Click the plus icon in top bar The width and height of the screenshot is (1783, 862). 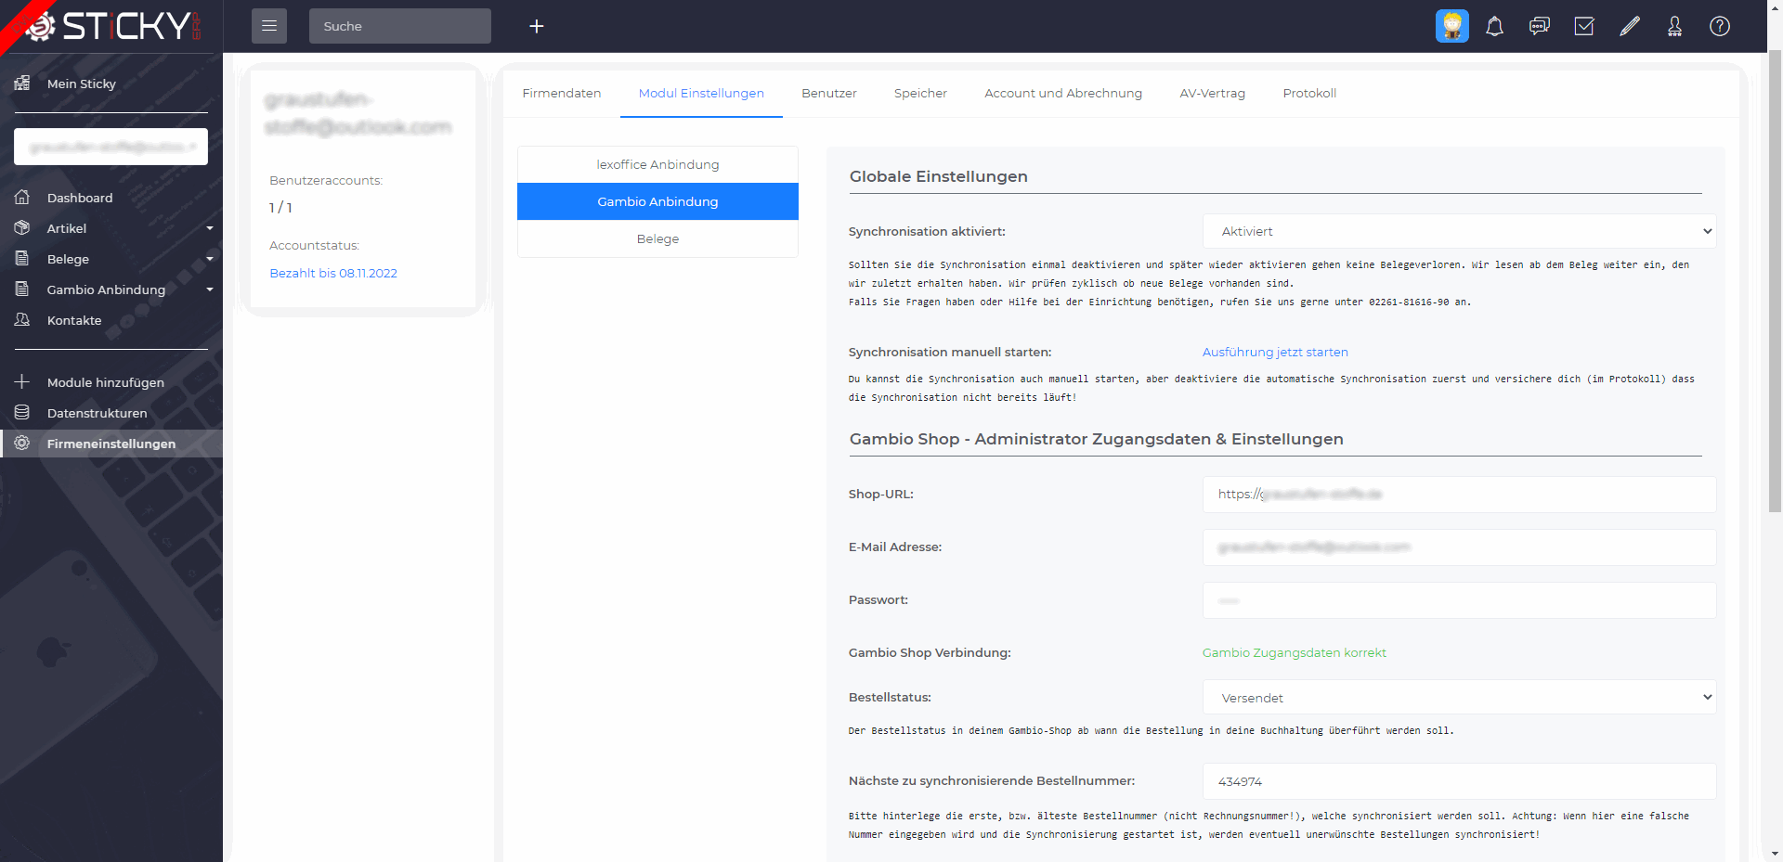pos(536,26)
